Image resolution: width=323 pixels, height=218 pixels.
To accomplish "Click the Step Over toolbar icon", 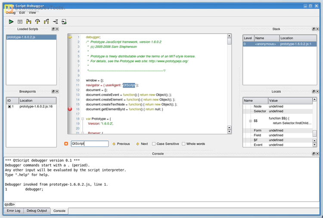I will point(37,22).
